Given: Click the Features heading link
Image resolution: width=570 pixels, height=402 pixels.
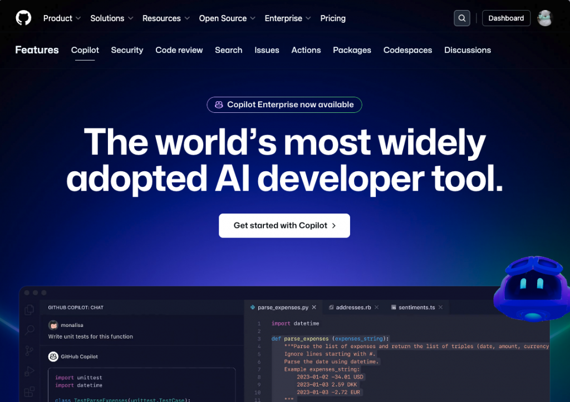Looking at the screenshot, I should pyautogui.click(x=37, y=49).
